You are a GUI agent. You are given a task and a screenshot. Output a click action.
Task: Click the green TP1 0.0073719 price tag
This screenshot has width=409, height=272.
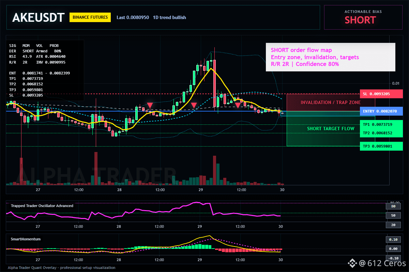(381, 124)
